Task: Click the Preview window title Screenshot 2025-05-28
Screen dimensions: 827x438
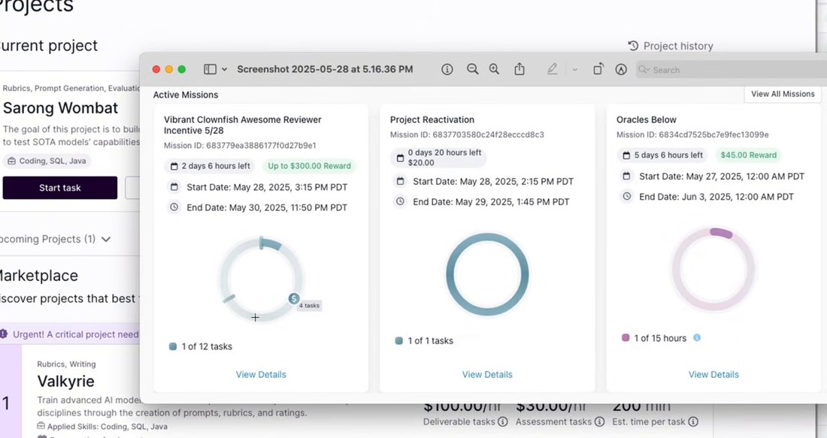Action: 325,69
